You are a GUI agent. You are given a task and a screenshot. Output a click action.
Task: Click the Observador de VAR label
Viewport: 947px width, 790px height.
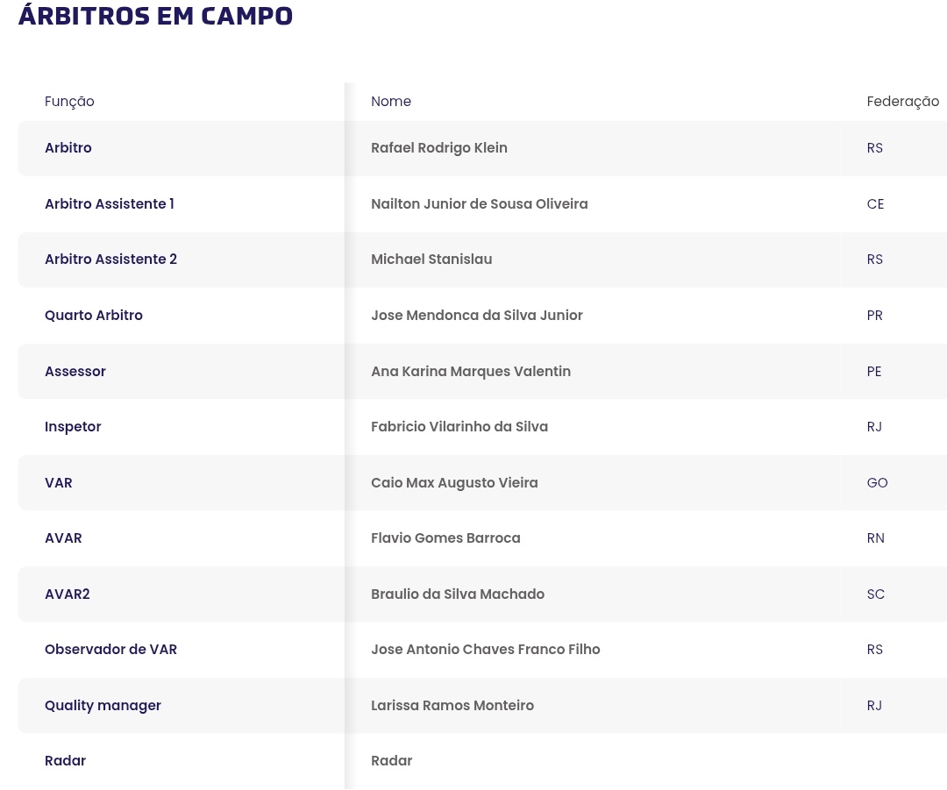[x=110, y=650]
